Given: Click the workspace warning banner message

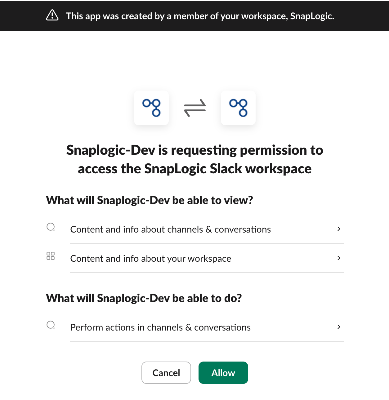Looking at the screenshot, I should [200, 16].
